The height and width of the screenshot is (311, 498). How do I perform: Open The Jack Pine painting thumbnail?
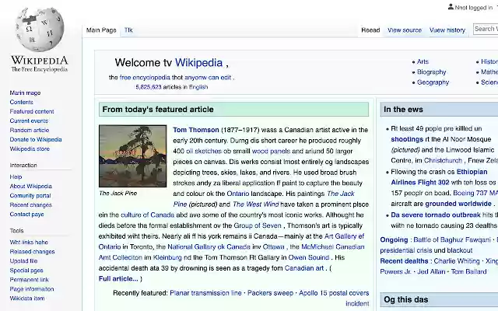(133, 155)
